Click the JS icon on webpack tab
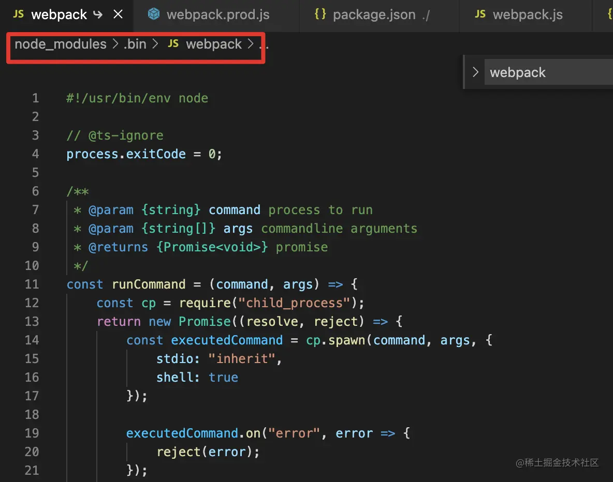The image size is (613, 482). [x=18, y=14]
